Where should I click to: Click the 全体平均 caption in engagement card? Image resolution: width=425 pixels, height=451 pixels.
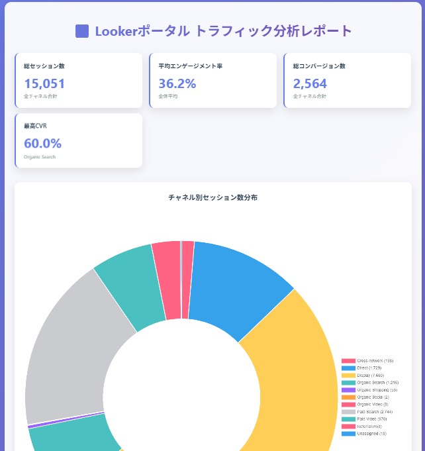(x=168, y=96)
